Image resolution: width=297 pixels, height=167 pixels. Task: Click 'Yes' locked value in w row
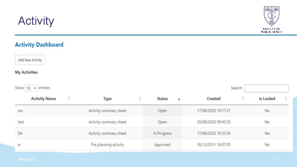click(267, 145)
